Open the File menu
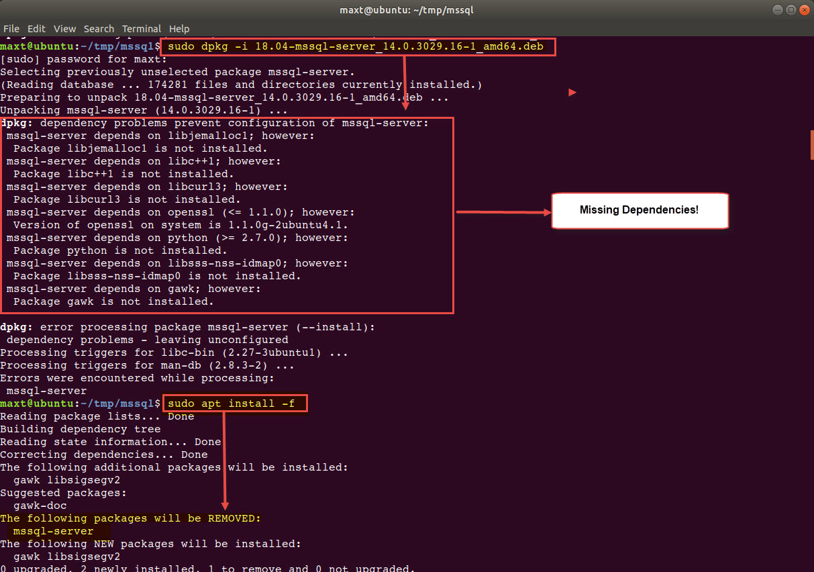 (11, 29)
